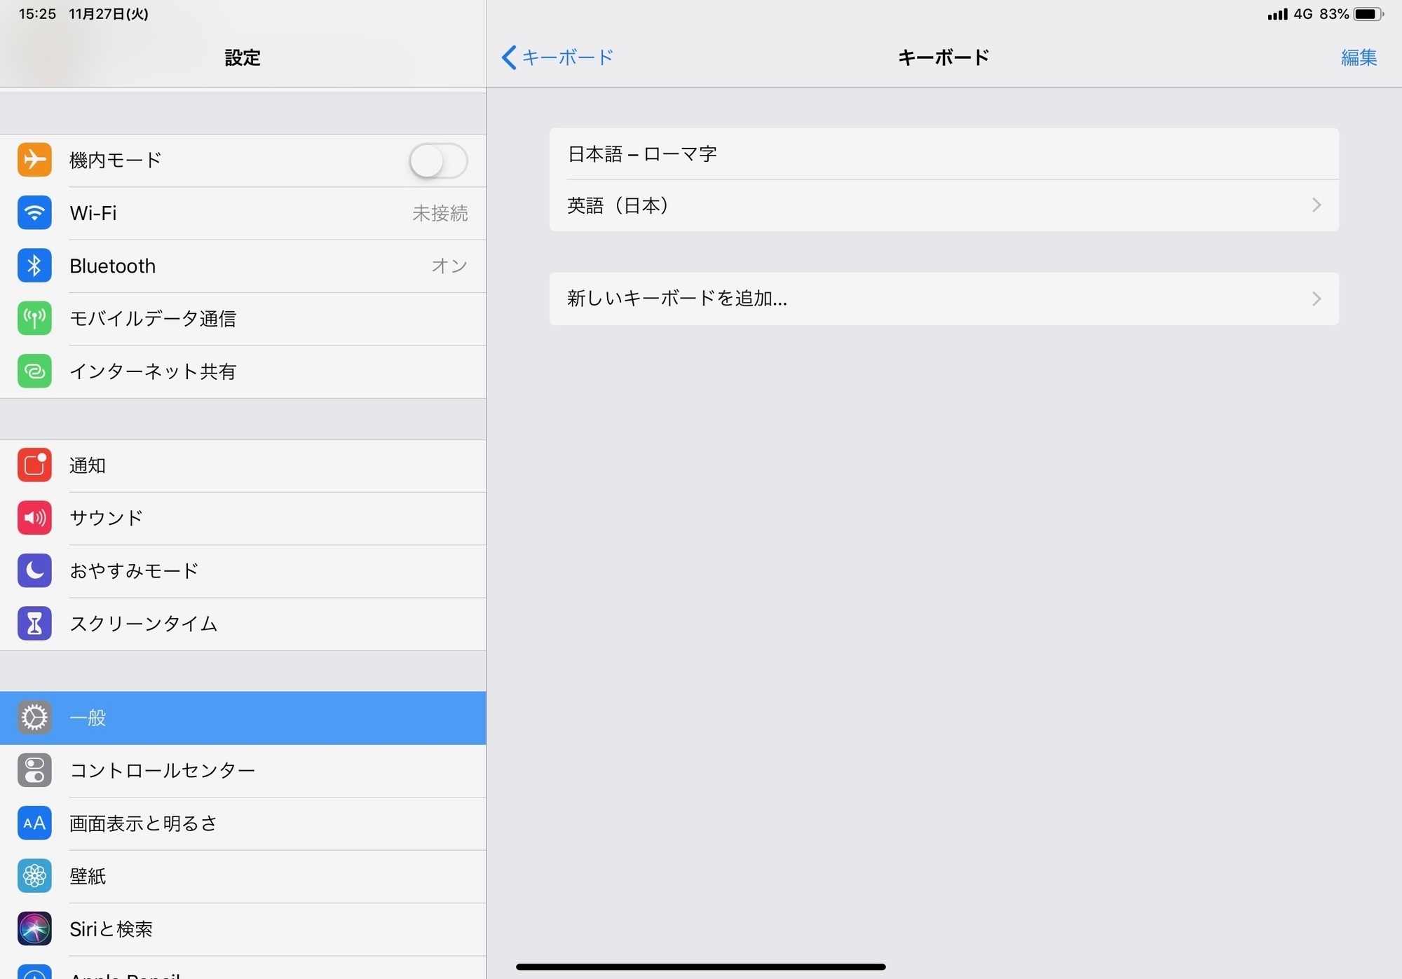Tap the Siri icon
The height and width of the screenshot is (979, 1402).
(34, 929)
